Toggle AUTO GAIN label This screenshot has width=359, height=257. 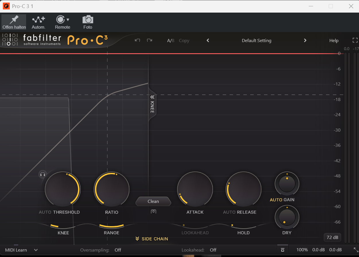click(282, 200)
